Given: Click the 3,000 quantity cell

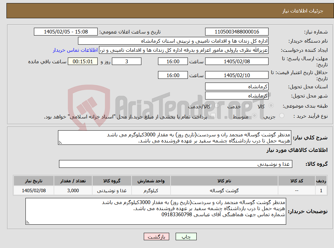Looking at the screenshot, I should pyautogui.click(x=73, y=190).
